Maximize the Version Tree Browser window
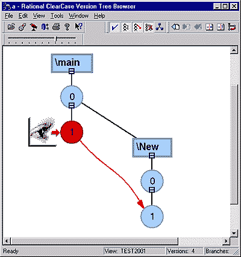Screen dimensions: 241x257 [x=225, y=7]
